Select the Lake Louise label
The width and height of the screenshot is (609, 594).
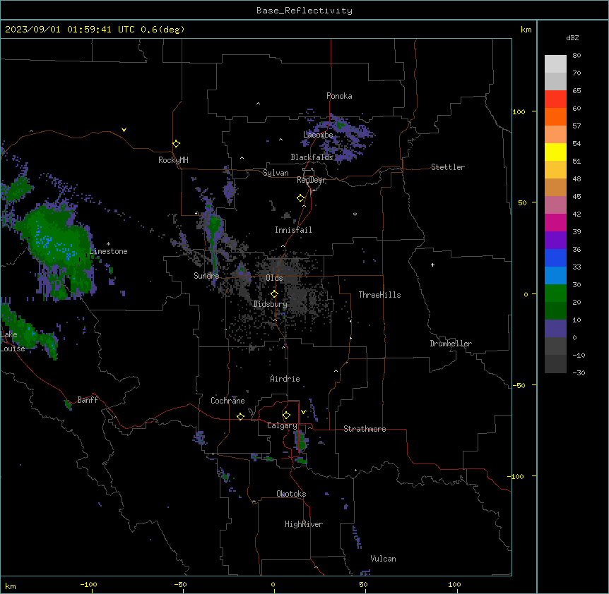pyautogui.click(x=11, y=341)
